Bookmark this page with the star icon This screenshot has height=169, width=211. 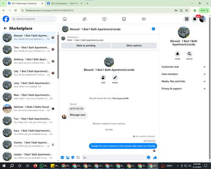tap(187, 10)
